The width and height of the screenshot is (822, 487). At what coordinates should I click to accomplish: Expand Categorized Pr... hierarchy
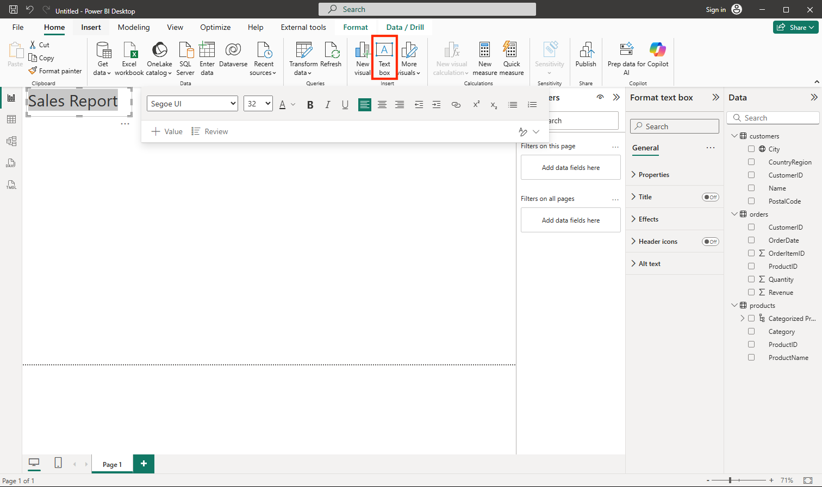(x=743, y=318)
